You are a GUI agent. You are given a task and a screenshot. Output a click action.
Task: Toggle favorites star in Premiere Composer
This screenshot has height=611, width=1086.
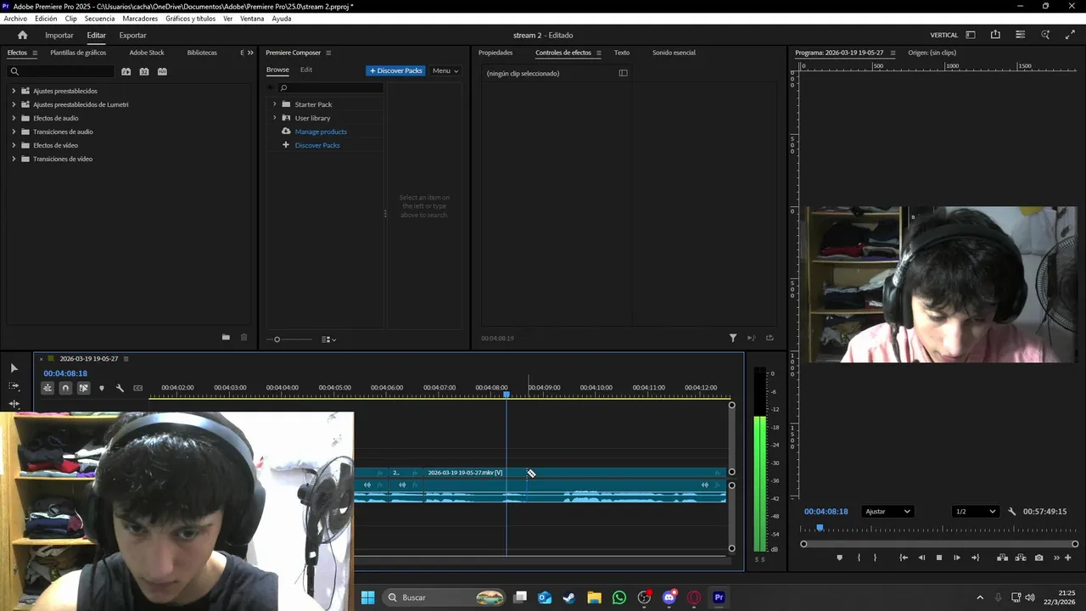pos(271,87)
